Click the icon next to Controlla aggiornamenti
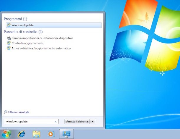The image size is (180, 139). click(x=9, y=43)
